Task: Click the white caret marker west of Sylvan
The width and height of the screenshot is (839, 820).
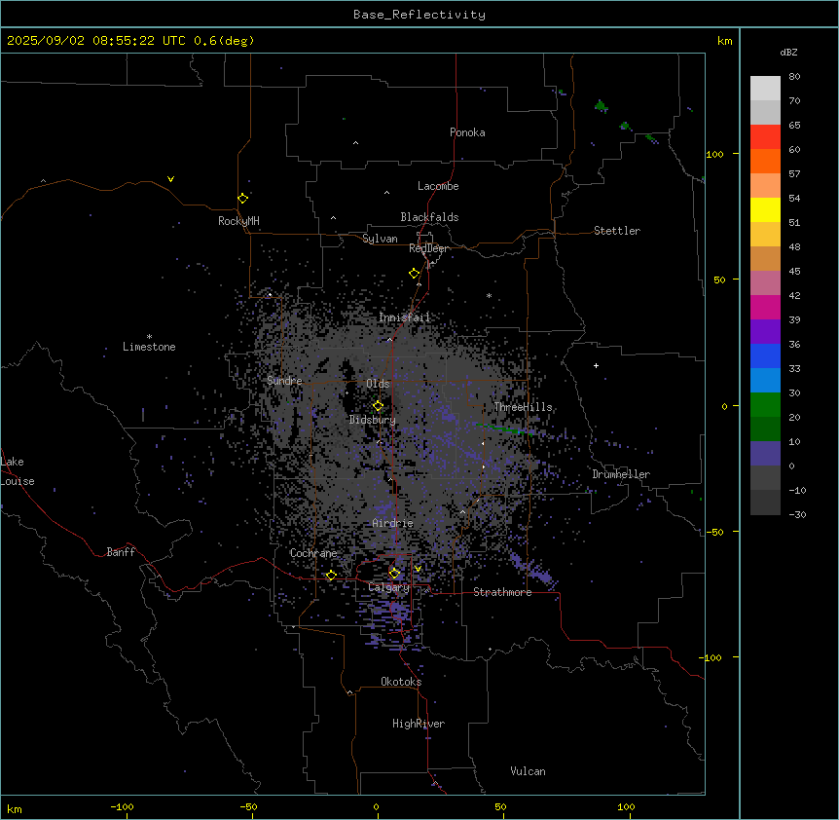Action: (333, 218)
